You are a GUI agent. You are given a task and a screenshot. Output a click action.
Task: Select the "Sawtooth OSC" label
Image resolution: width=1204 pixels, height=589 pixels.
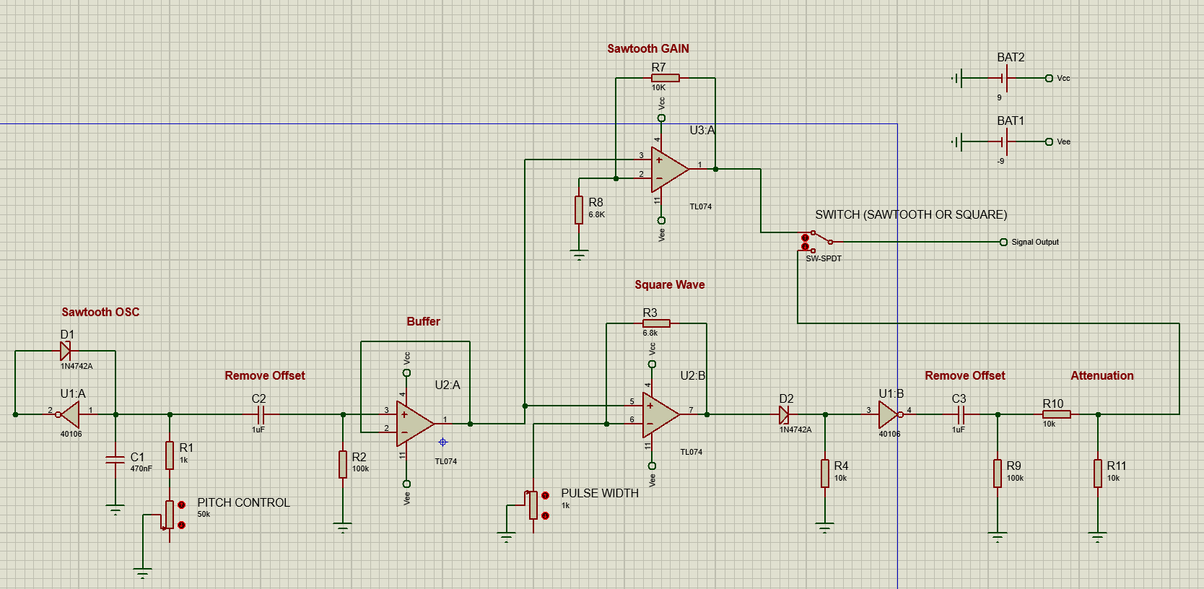coord(100,312)
